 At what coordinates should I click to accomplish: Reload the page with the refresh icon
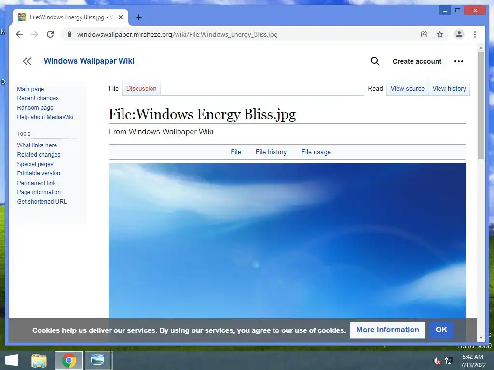pos(50,34)
